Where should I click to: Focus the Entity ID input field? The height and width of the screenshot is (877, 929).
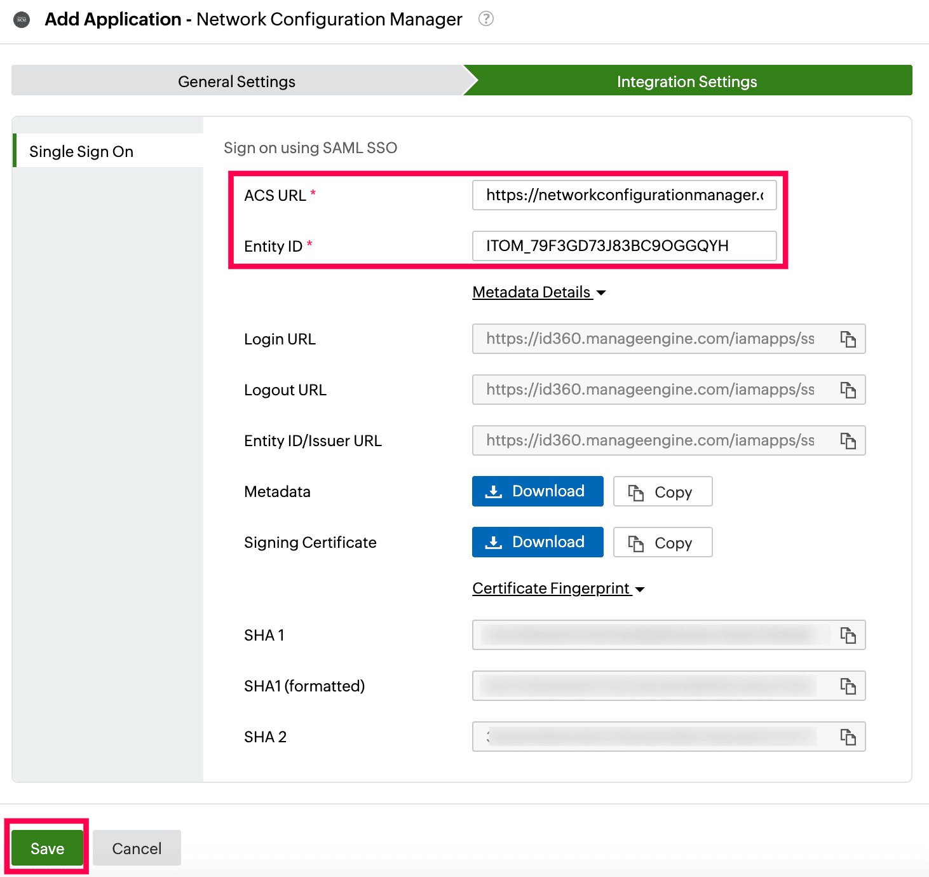tap(624, 246)
